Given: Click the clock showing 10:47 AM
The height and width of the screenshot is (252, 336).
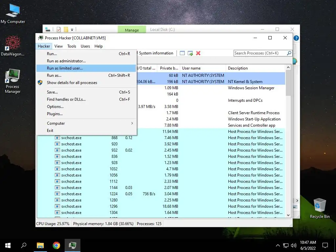Looking at the screenshot, I should pos(308,242).
